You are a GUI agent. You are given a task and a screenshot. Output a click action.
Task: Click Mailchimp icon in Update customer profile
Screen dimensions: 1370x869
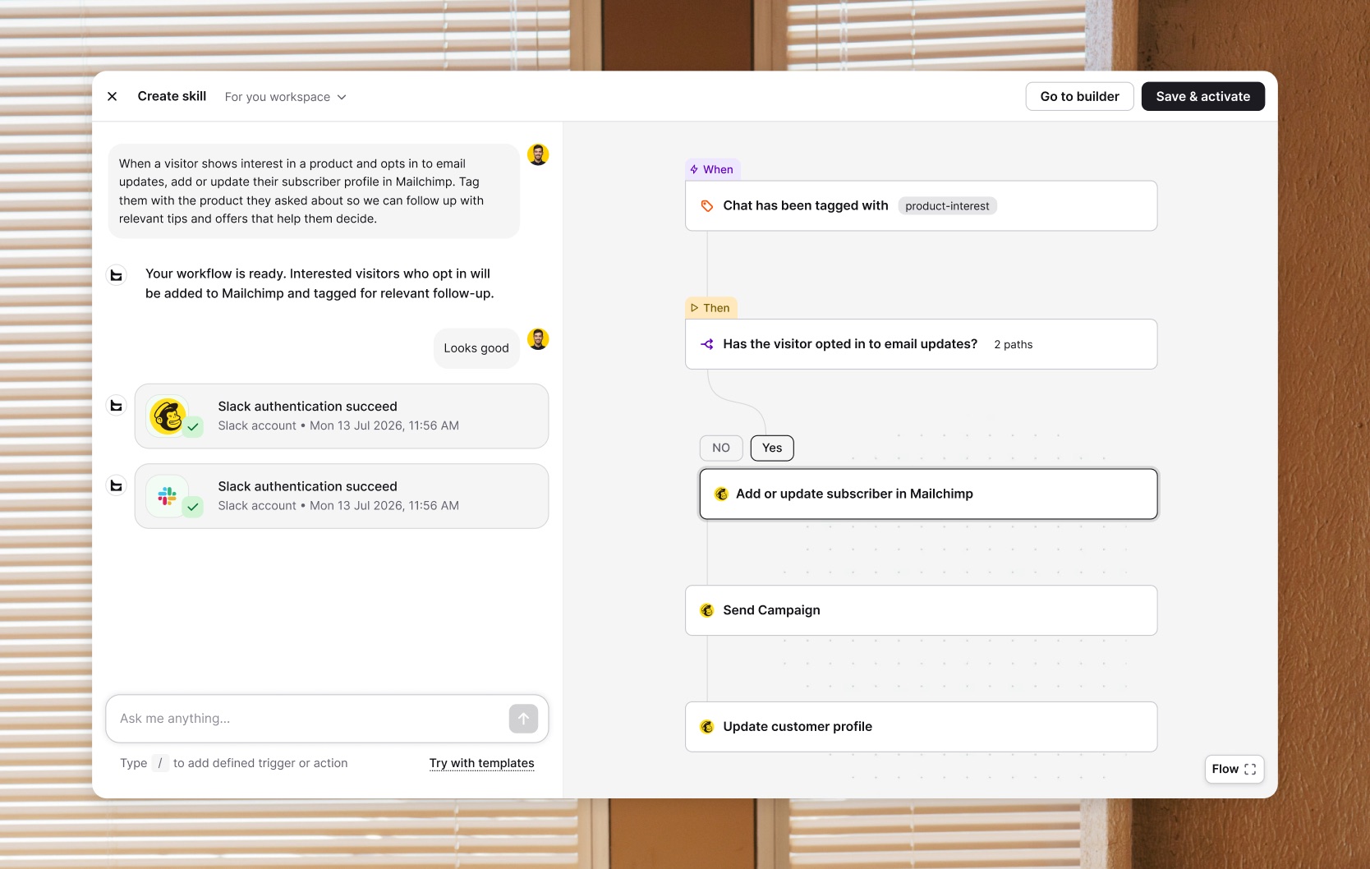pos(706,727)
